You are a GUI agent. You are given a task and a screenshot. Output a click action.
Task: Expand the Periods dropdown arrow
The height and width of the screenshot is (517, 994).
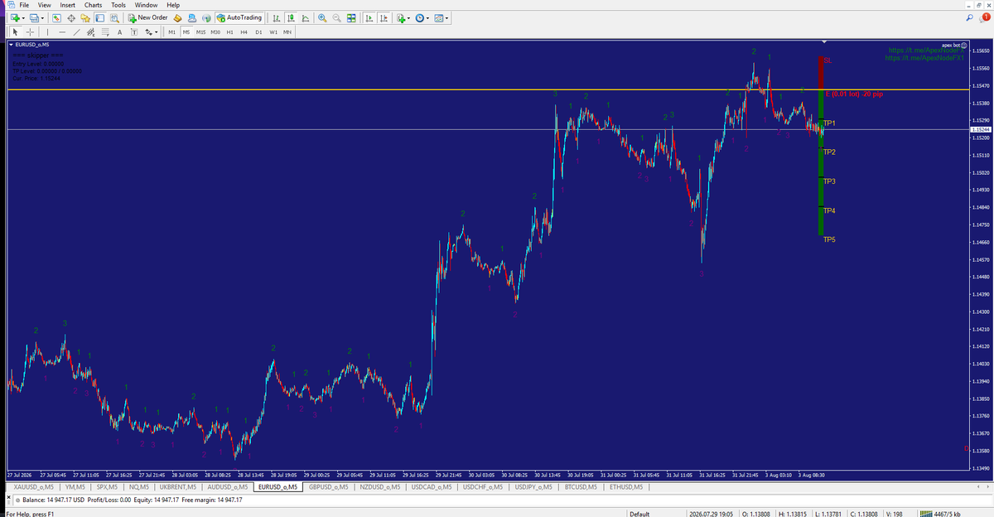428,17
